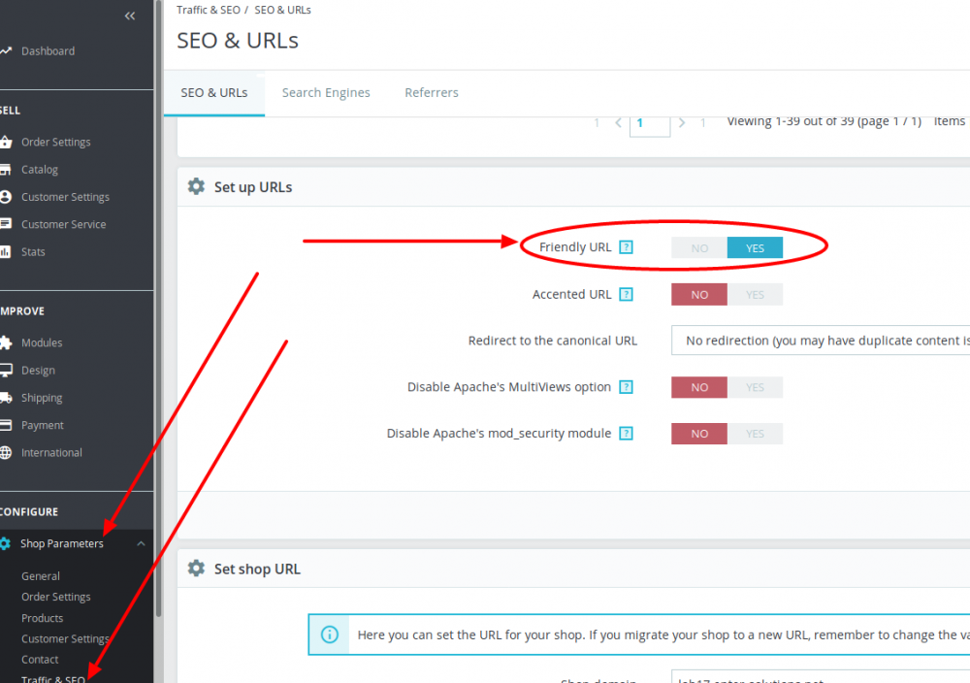Image resolution: width=970 pixels, height=683 pixels.
Task: Open Payment menu item
Action: [42, 425]
